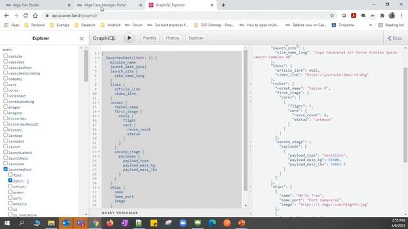Close the GraphiQL Explorer tab
This screenshot has height=229, width=408.
coord(212,5)
